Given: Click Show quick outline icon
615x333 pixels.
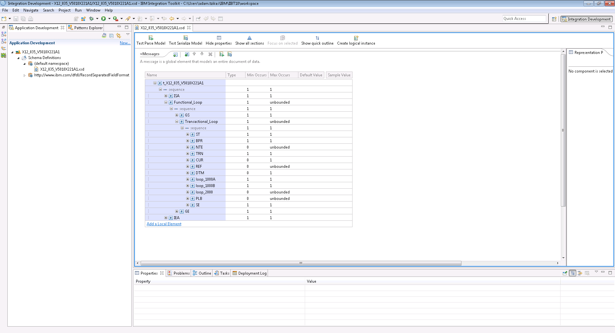Looking at the screenshot, I should [x=317, y=38].
